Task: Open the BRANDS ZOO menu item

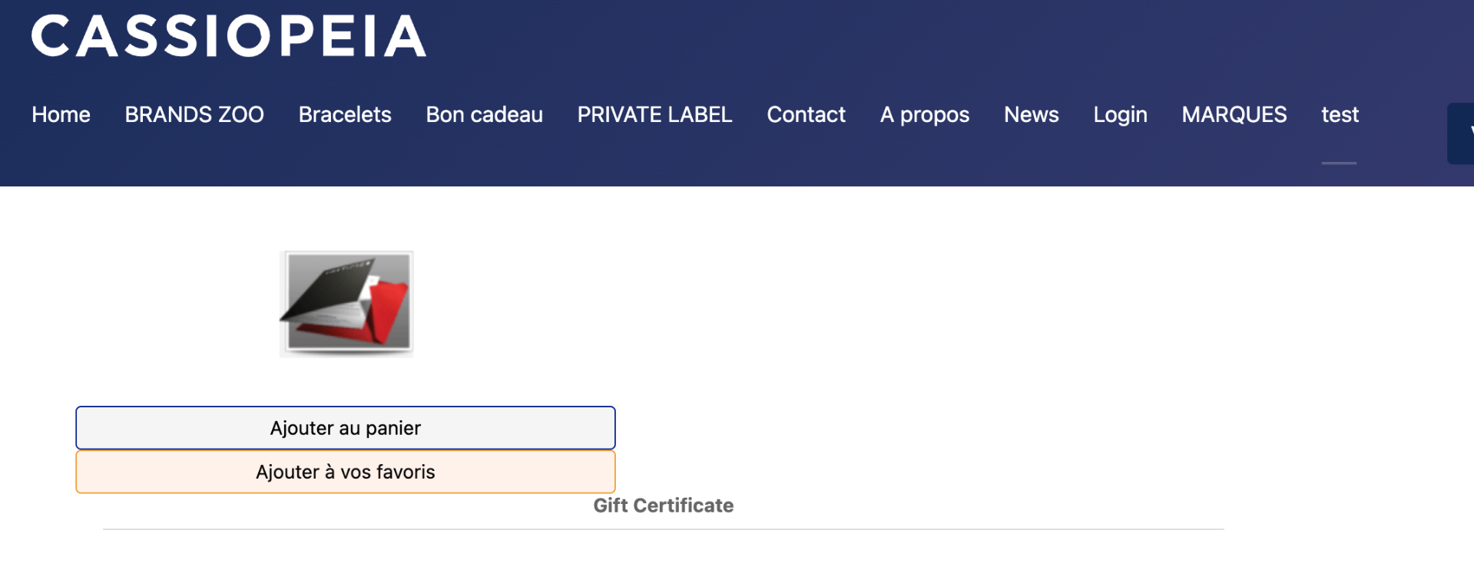Action: click(x=194, y=114)
